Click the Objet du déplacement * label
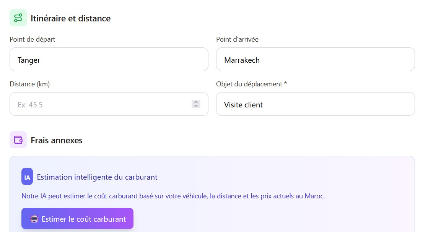Image resolution: width=423 pixels, height=232 pixels. click(x=251, y=84)
